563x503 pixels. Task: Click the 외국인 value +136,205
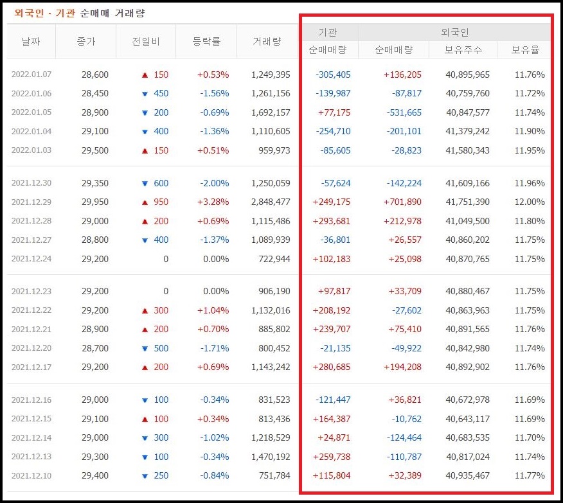[x=402, y=75]
